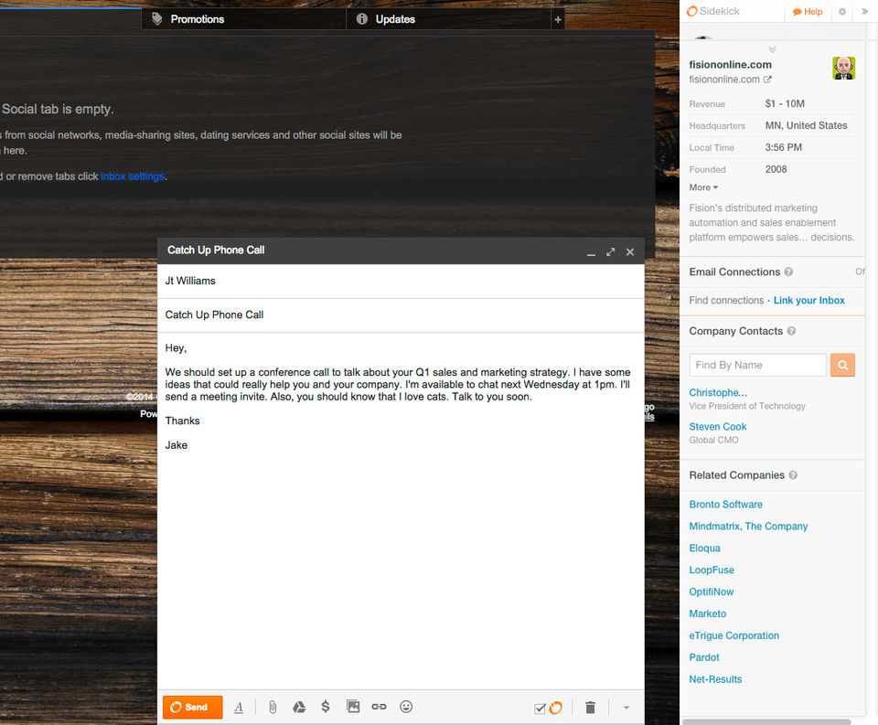Attach a file with the paperclip icon
This screenshot has width=878, height=725.
(x=273, y=707)
